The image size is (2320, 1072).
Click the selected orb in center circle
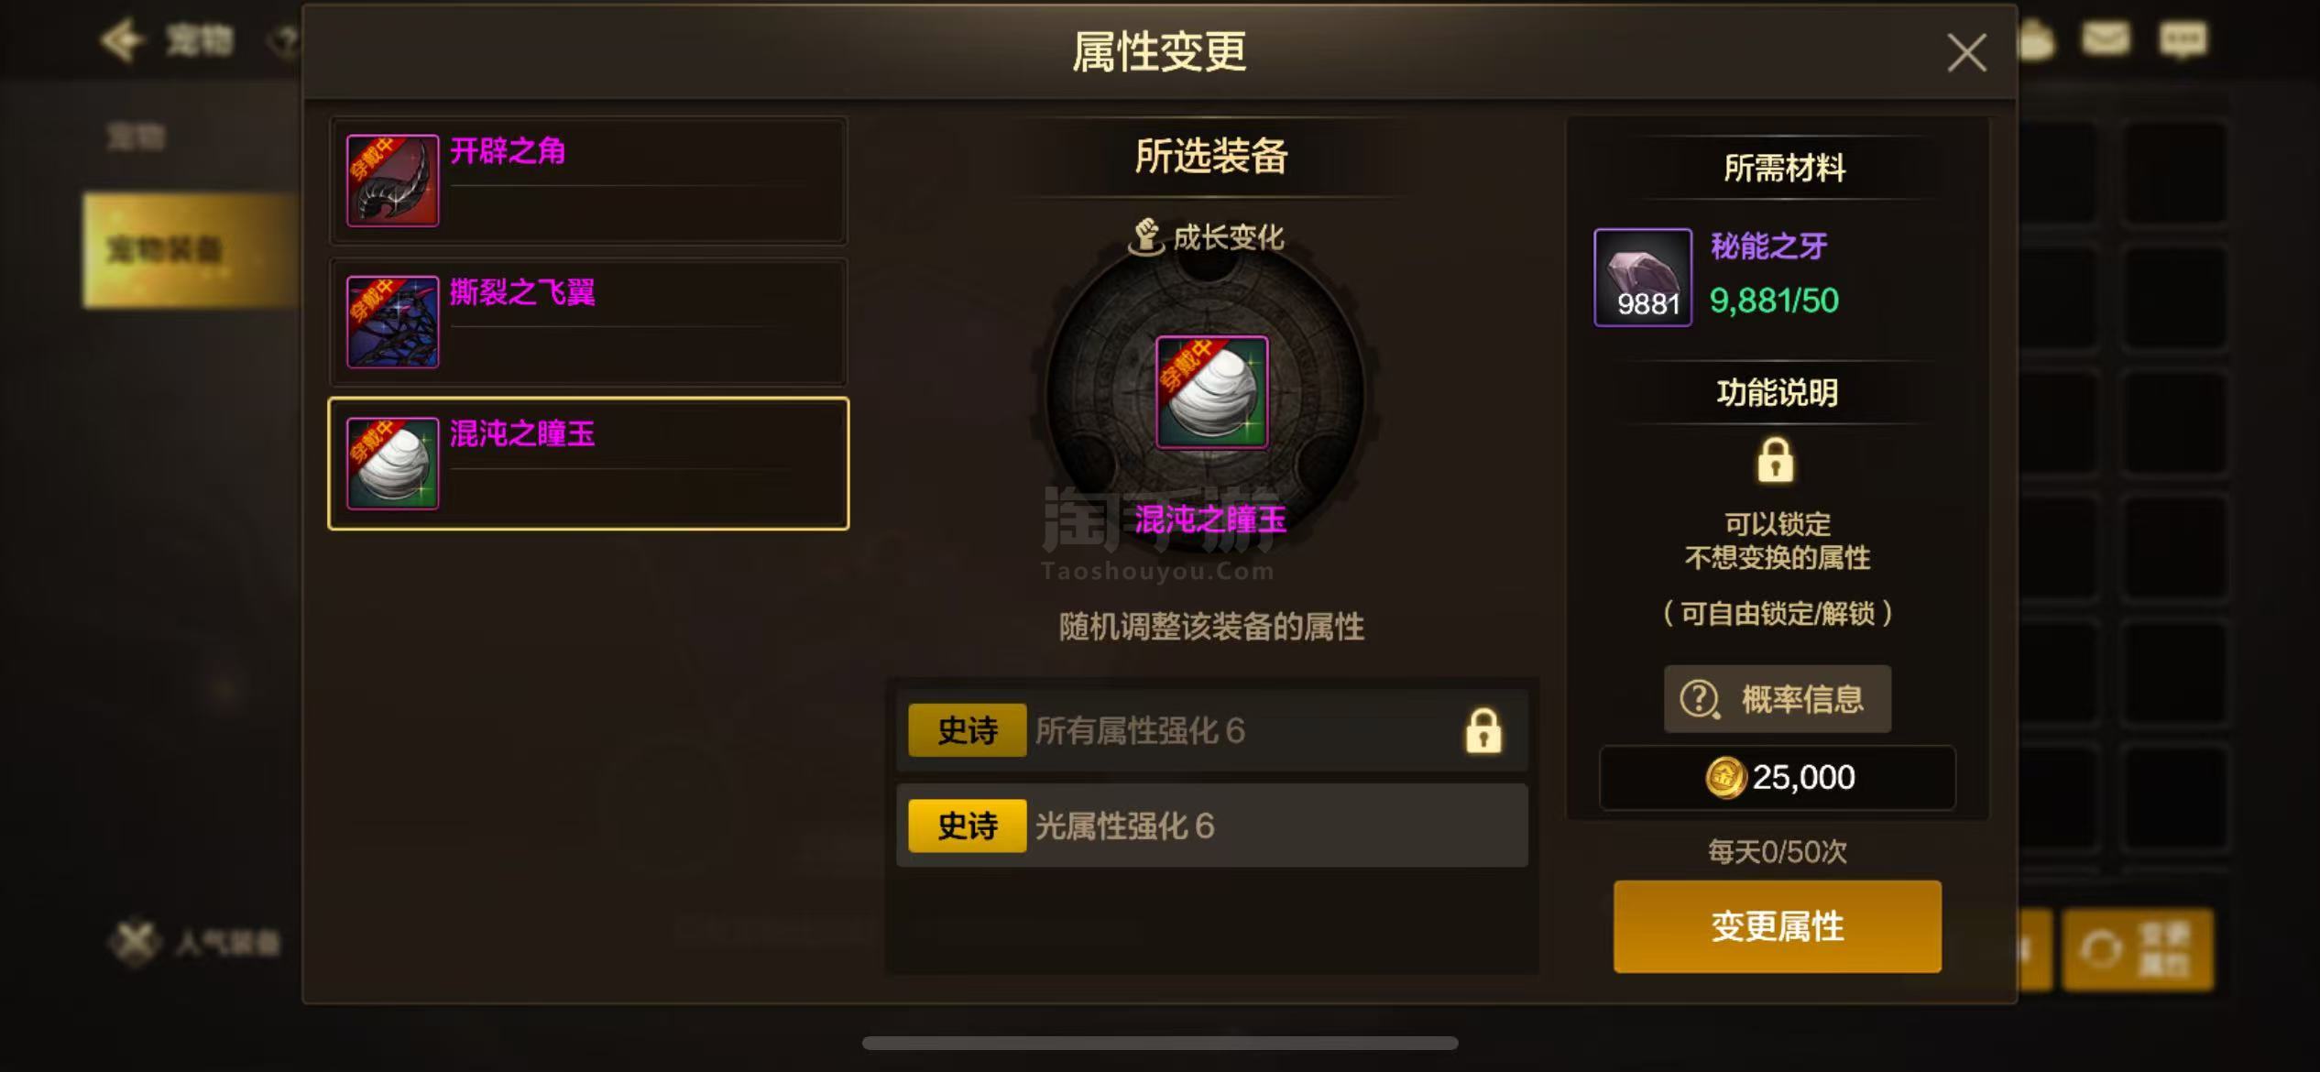1211,392
